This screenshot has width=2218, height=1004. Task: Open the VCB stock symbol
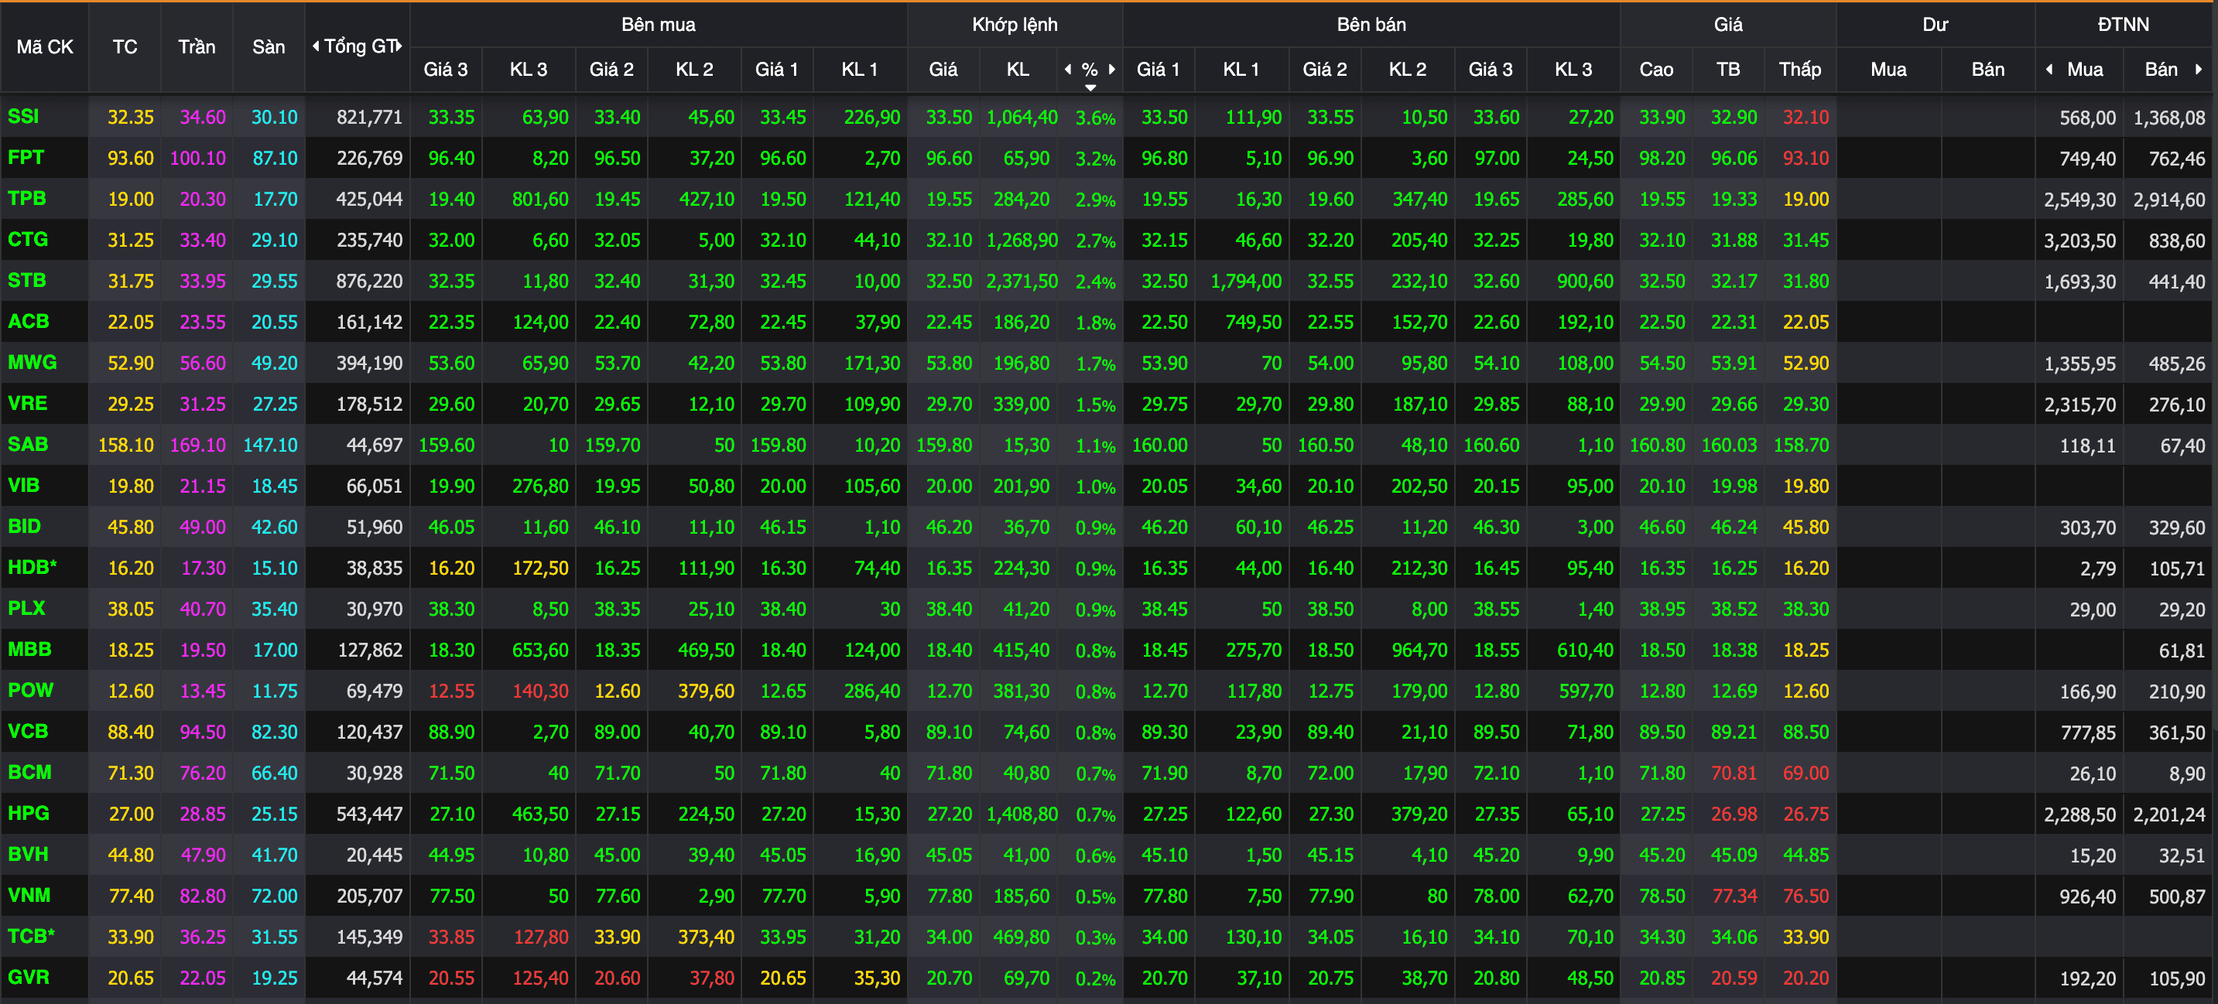(x=29, y=731)
